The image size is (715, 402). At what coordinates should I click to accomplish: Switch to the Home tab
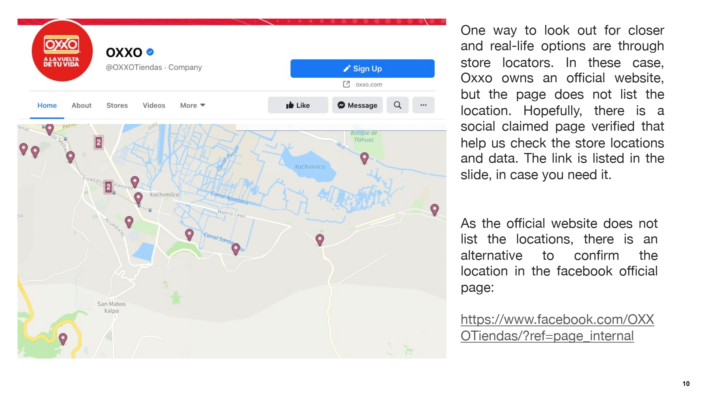pos(47,105)
